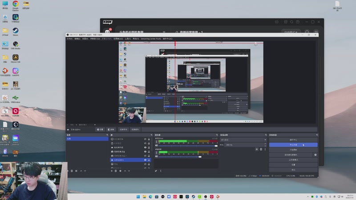
Task: Open scene transitions three-dot menu
Action: pyautogui.click(x=265, y=149)
